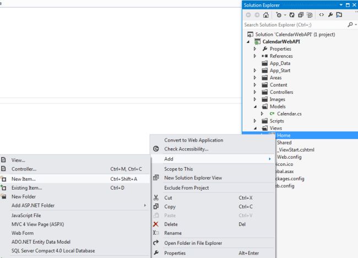This screenshot has width=358, height=258.
Task: Click the Search Solution Explorer field
Action: 295,24
